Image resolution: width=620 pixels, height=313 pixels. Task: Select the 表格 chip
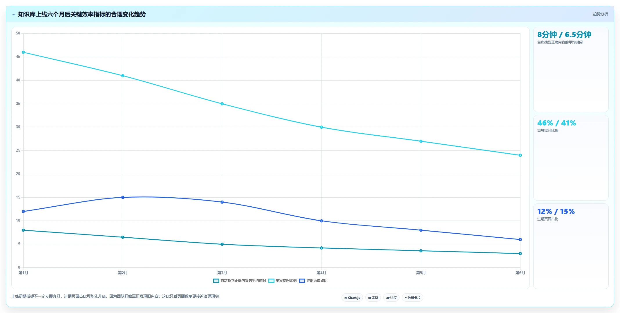coord(373,298)
